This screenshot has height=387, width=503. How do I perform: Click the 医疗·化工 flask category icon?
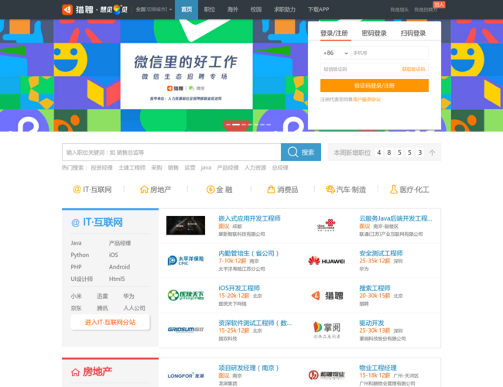tap(394, 190)
